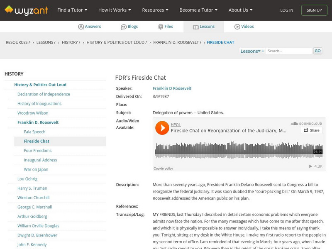Click the Answers speech-bubble icon

pos(81,26)
